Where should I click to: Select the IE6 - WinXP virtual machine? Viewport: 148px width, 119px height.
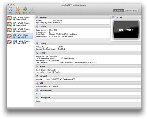[20, 18]
